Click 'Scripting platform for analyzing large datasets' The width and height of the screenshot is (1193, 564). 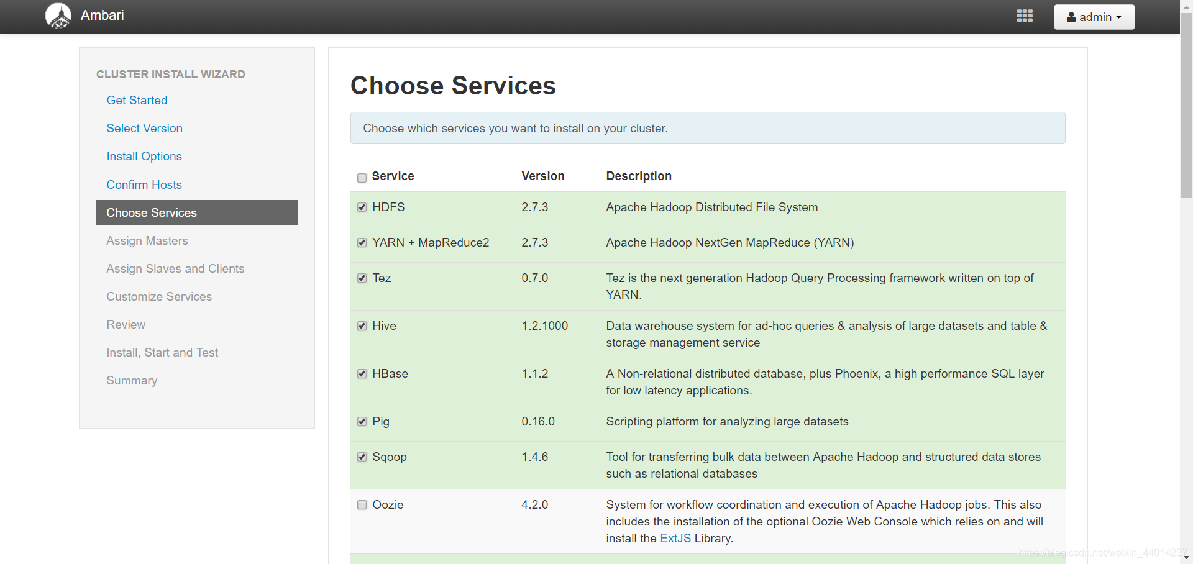(727, 421)
